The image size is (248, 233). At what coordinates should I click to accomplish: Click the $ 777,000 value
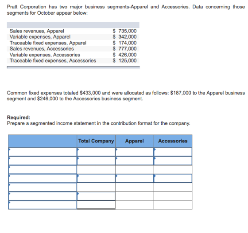pos(124,49)
